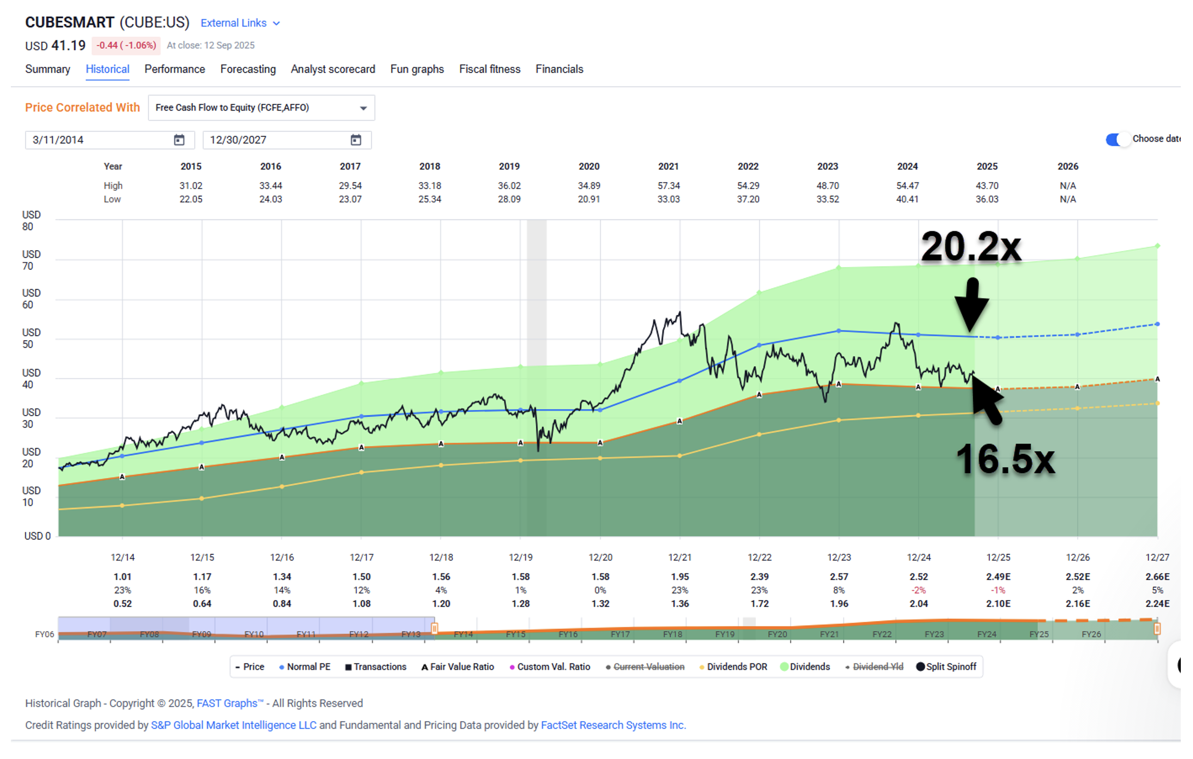This screenshot has height=759, width=1193.
Task: Click the price change badge -0.44 (-1.06%)
Action: (126, 46)
